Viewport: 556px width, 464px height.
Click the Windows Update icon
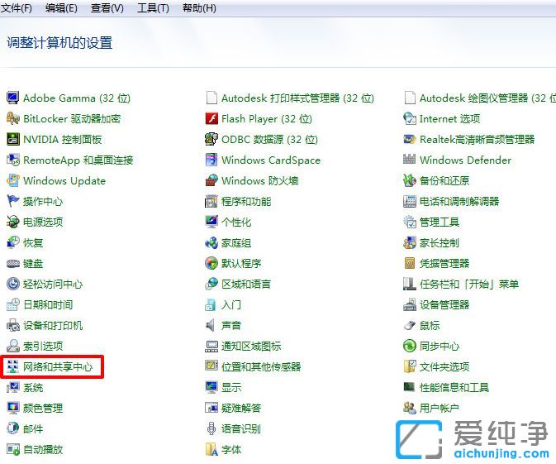coord(13,180)
